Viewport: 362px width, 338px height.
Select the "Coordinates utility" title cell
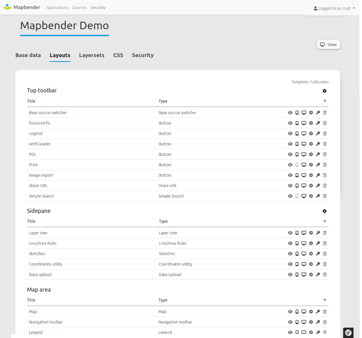pyautogui.click(x=46, y=264)
